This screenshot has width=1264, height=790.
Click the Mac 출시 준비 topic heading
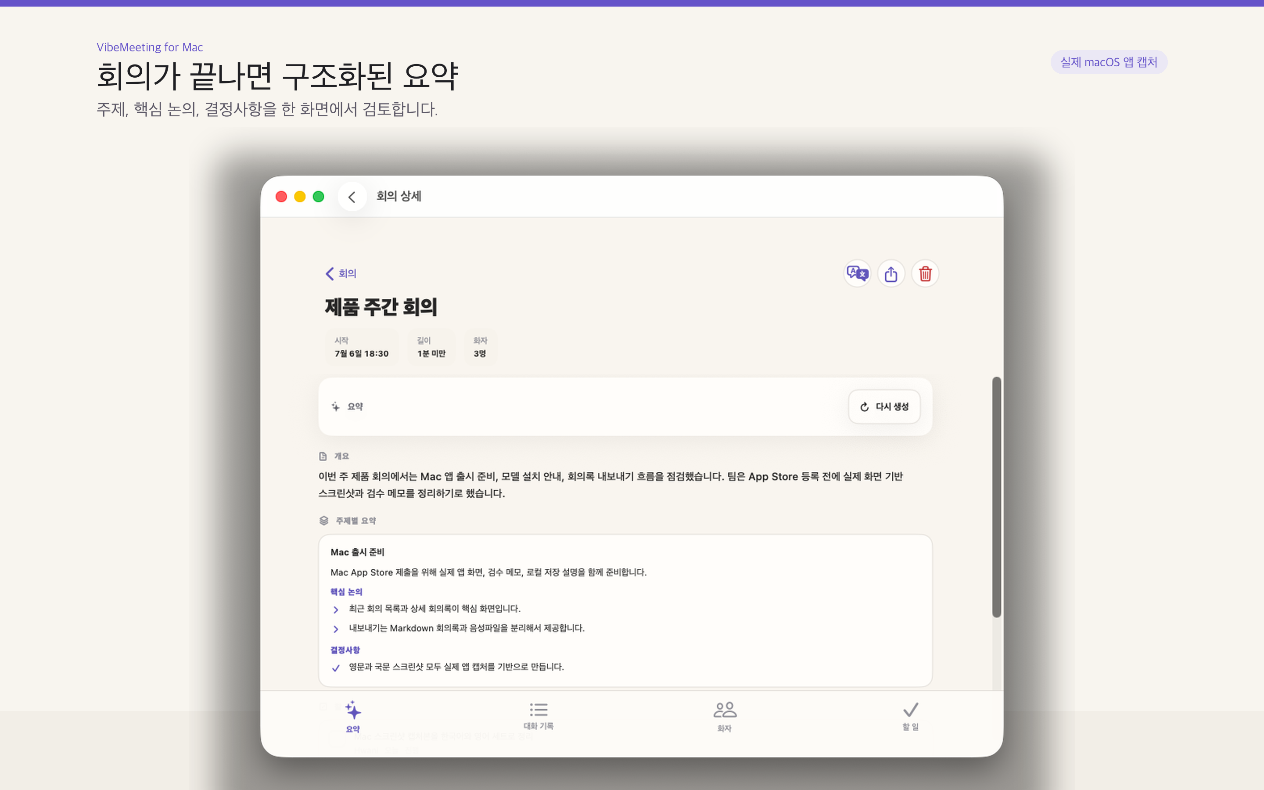pos(357,552)
